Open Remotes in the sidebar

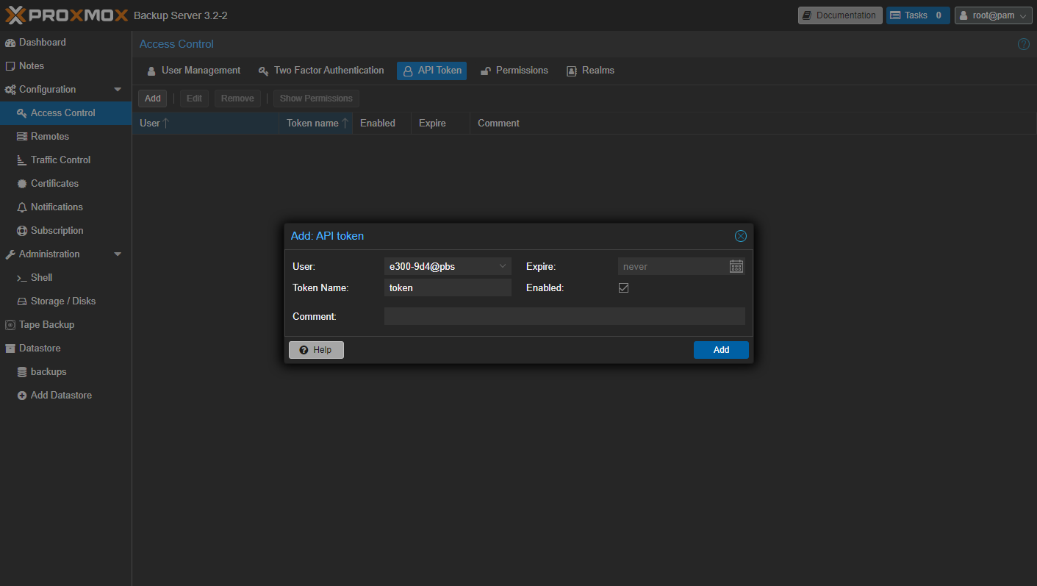65,137
